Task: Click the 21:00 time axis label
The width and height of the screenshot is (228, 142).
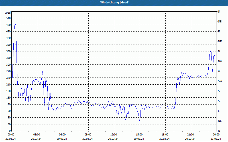Action: (190, 135)
